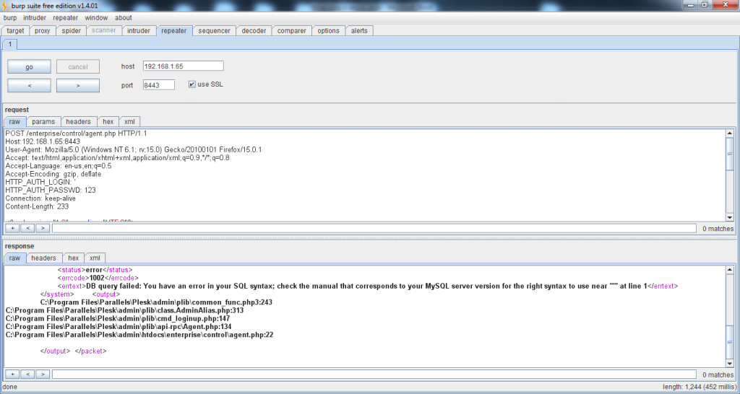The image size is (740, 394).
Task: Click request search next match button
Action: [x=43, y=228]
